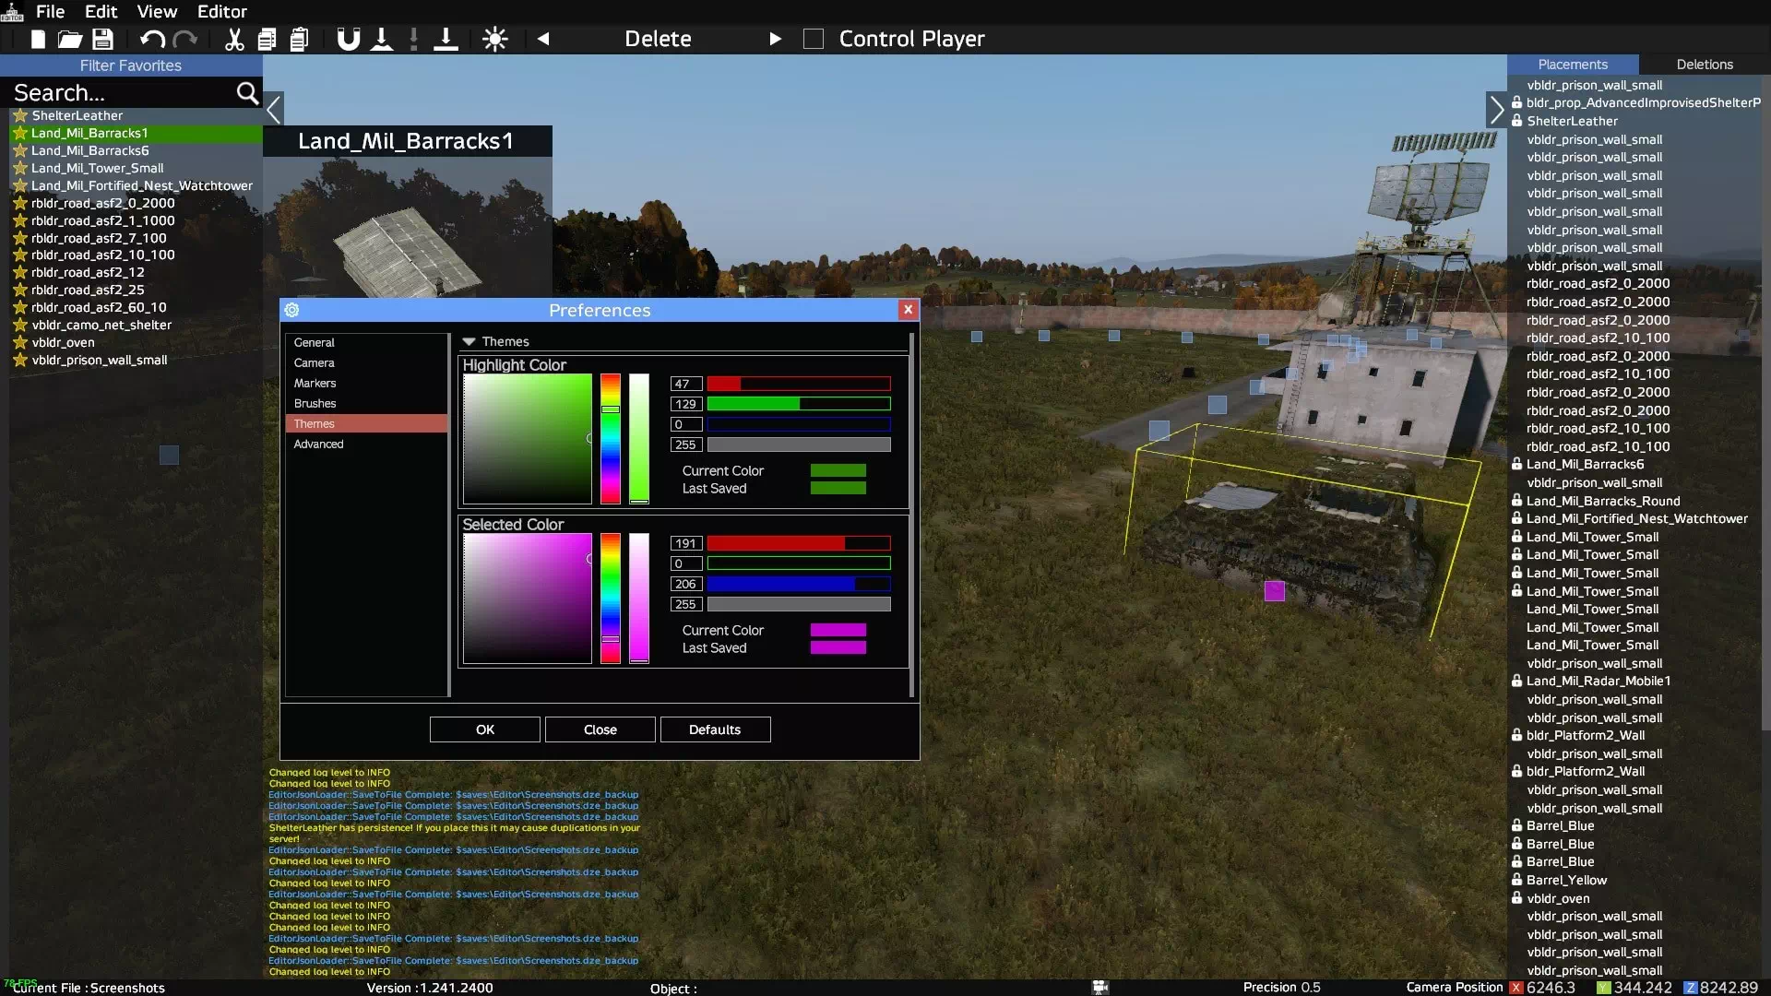Click the search magnifier icon
Screen dimensions: 1771x996
(x=247, y=93)
